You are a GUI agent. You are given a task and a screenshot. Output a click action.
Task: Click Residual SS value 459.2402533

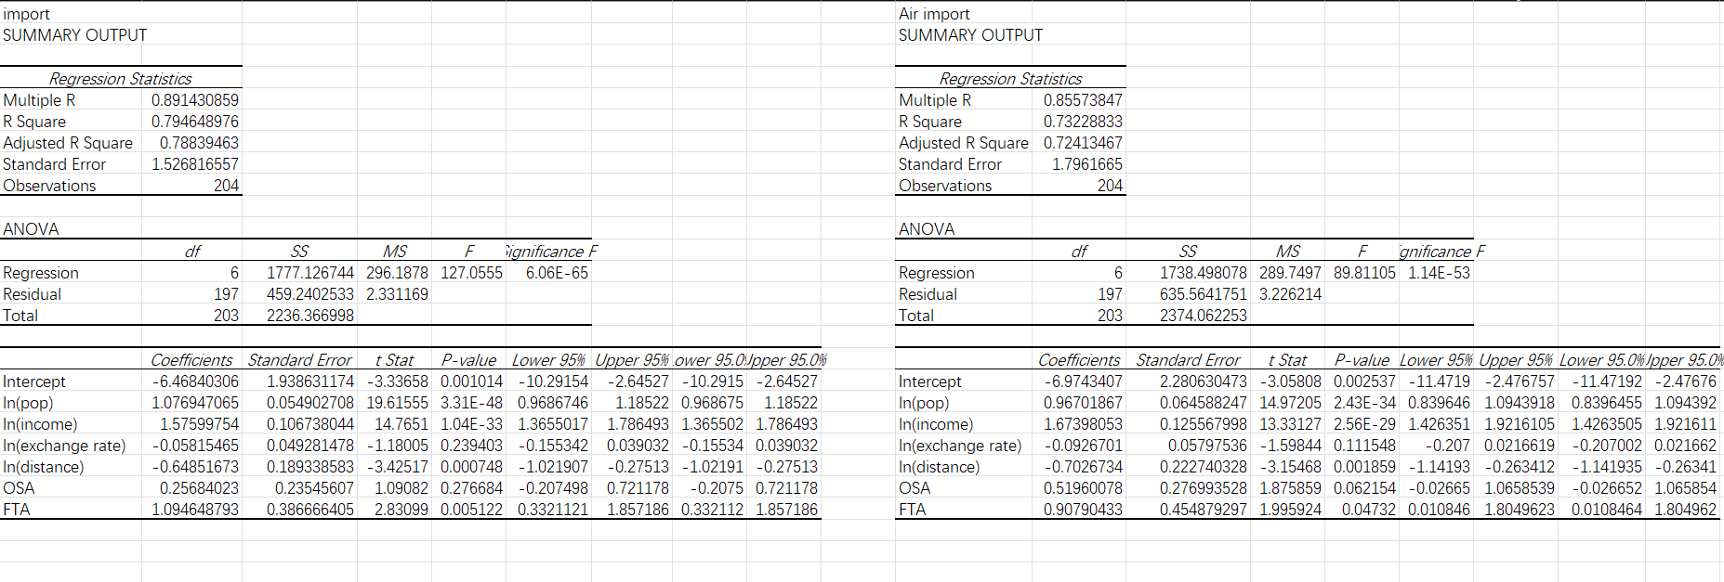pyautogui.click(x=310, y=294)
